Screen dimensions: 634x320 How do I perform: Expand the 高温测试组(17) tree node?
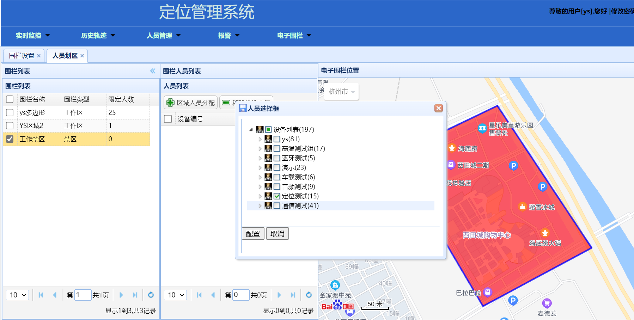click(x=260, y=149)
